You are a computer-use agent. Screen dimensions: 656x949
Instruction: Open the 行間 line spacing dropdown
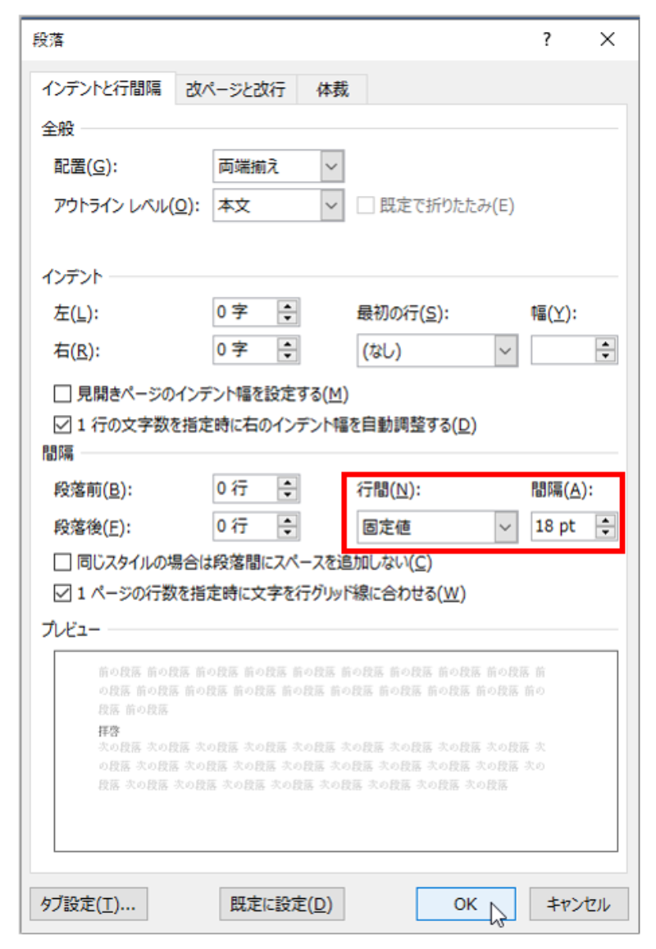click(506, 527)
